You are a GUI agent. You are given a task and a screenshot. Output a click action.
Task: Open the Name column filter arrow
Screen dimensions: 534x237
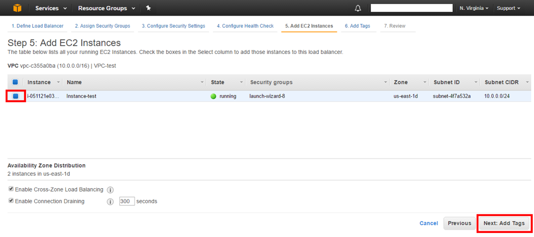tap(202, 82)
